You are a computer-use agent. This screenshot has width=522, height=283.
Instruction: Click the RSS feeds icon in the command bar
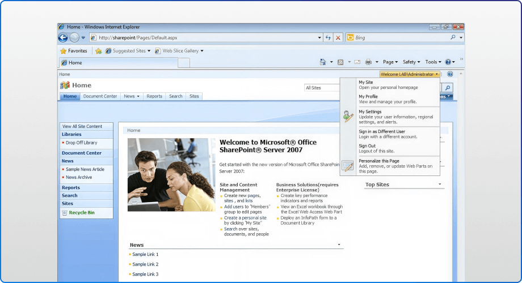point(340,62)
